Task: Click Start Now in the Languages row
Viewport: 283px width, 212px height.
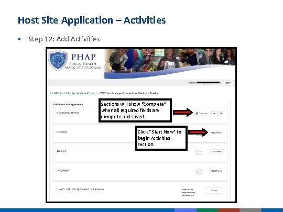Action: pos(216,171)
